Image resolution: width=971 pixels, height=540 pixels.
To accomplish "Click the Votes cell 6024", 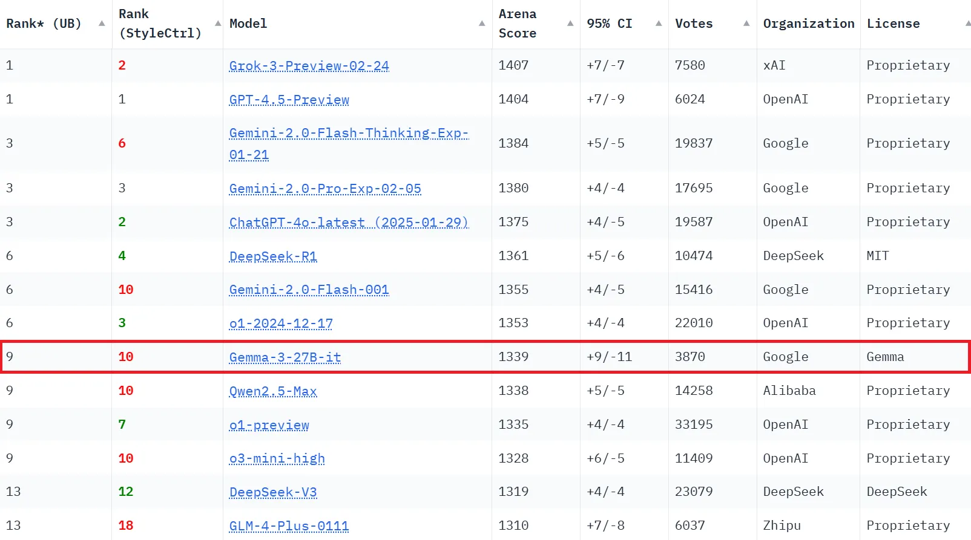I will point(690,99).
